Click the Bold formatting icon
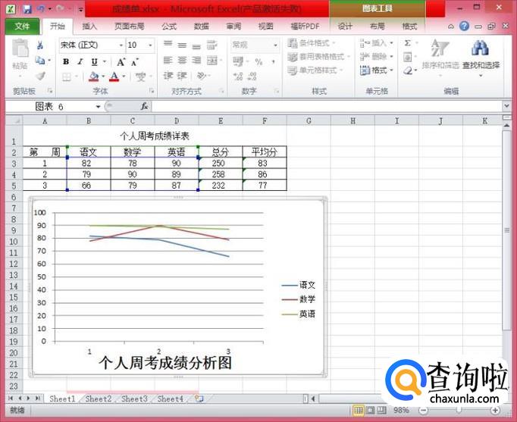Screen dimensions: 517x422 coord(66,61)
